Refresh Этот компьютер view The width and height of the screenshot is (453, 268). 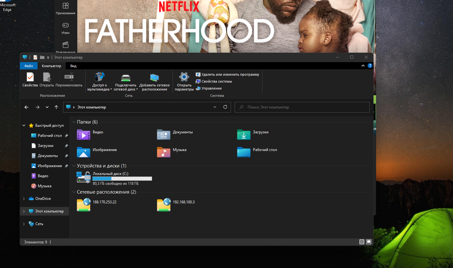click(x=225, y=107)
